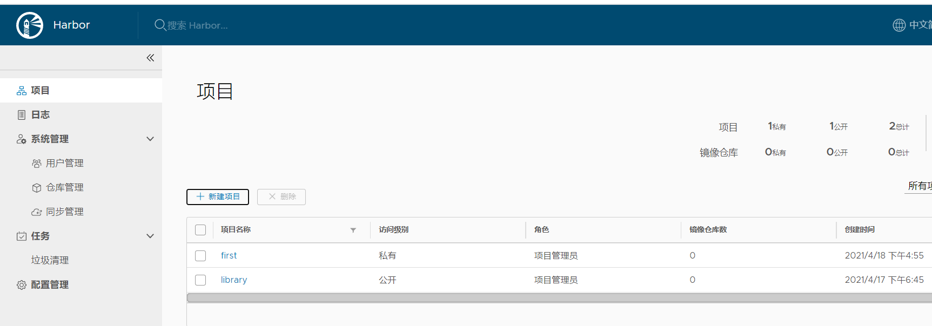Click the Harbor title text
This screenshot has width=932, height=326.
pos(71,25)
